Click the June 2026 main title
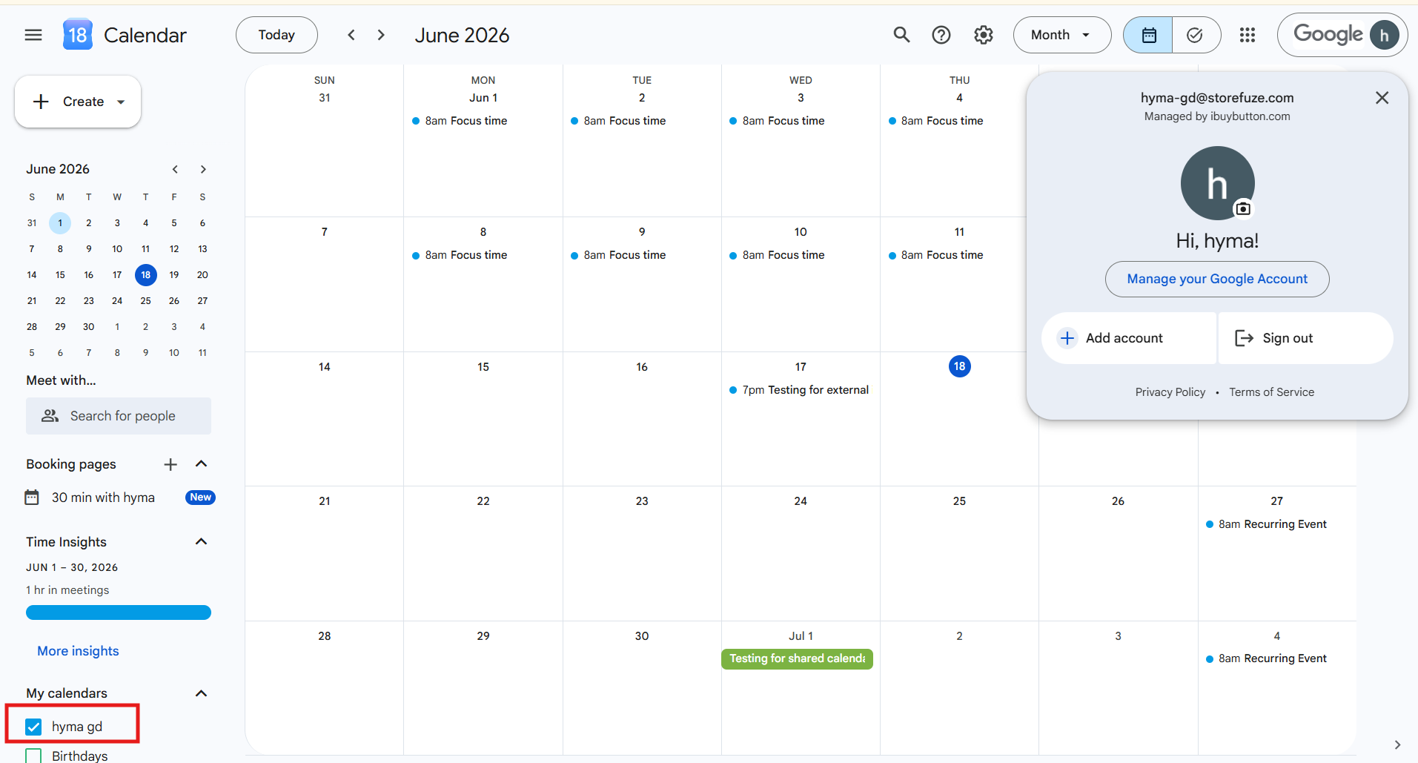The width and height of the screenshot is (1418, 763). click(x=462, y=35)
